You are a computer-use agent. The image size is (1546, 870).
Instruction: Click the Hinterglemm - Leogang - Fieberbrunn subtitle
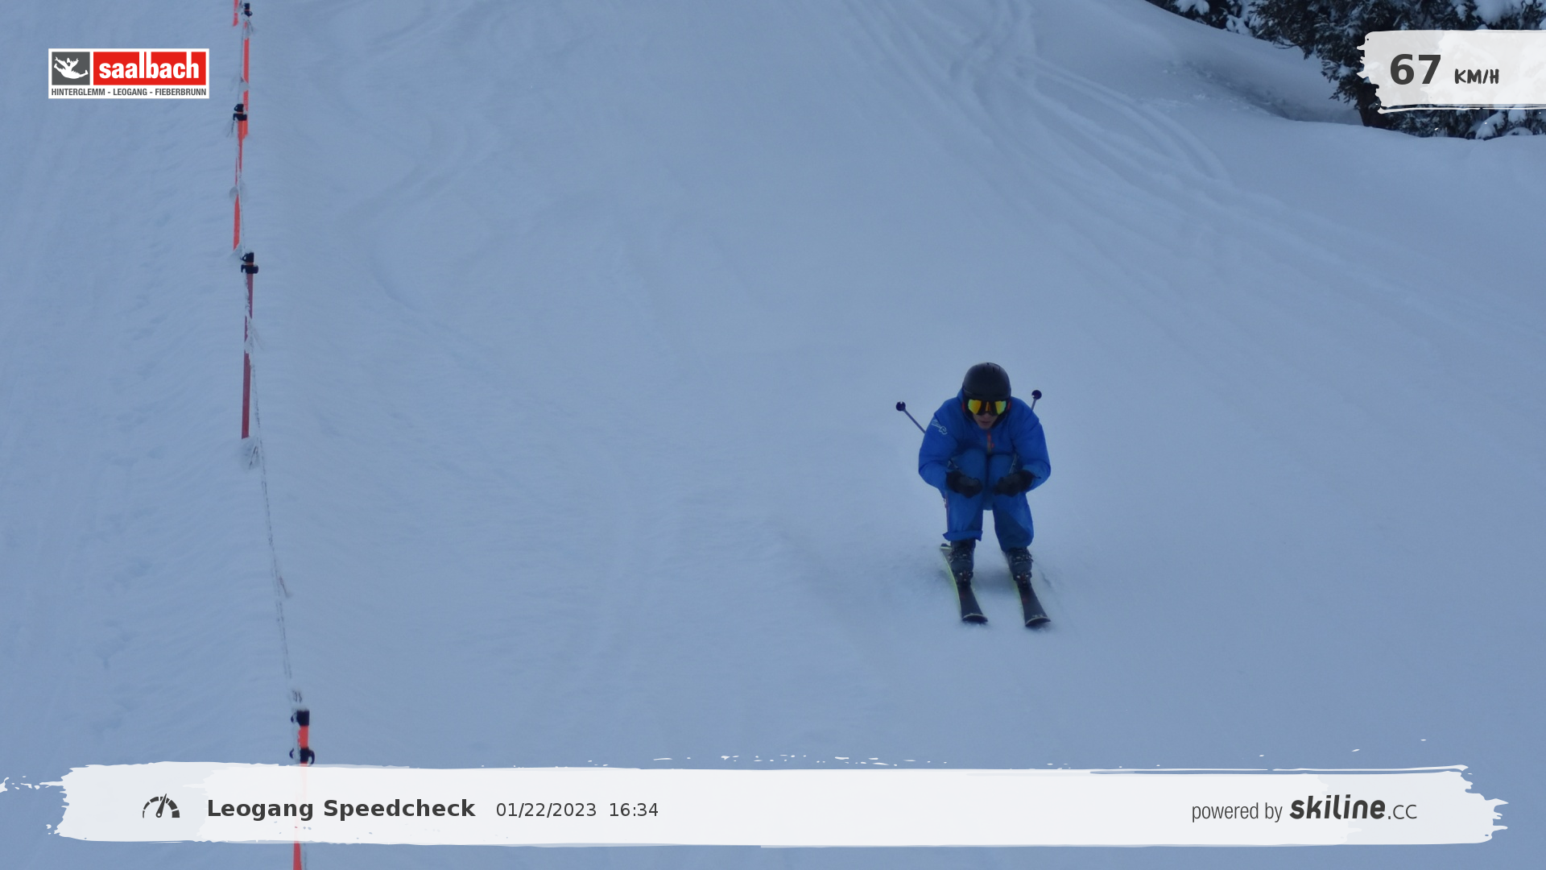point(129,92)
